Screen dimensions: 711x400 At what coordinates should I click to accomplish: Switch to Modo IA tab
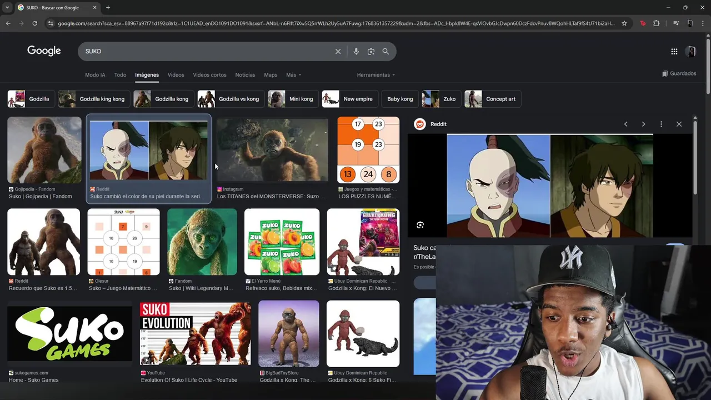click(95, 75)
